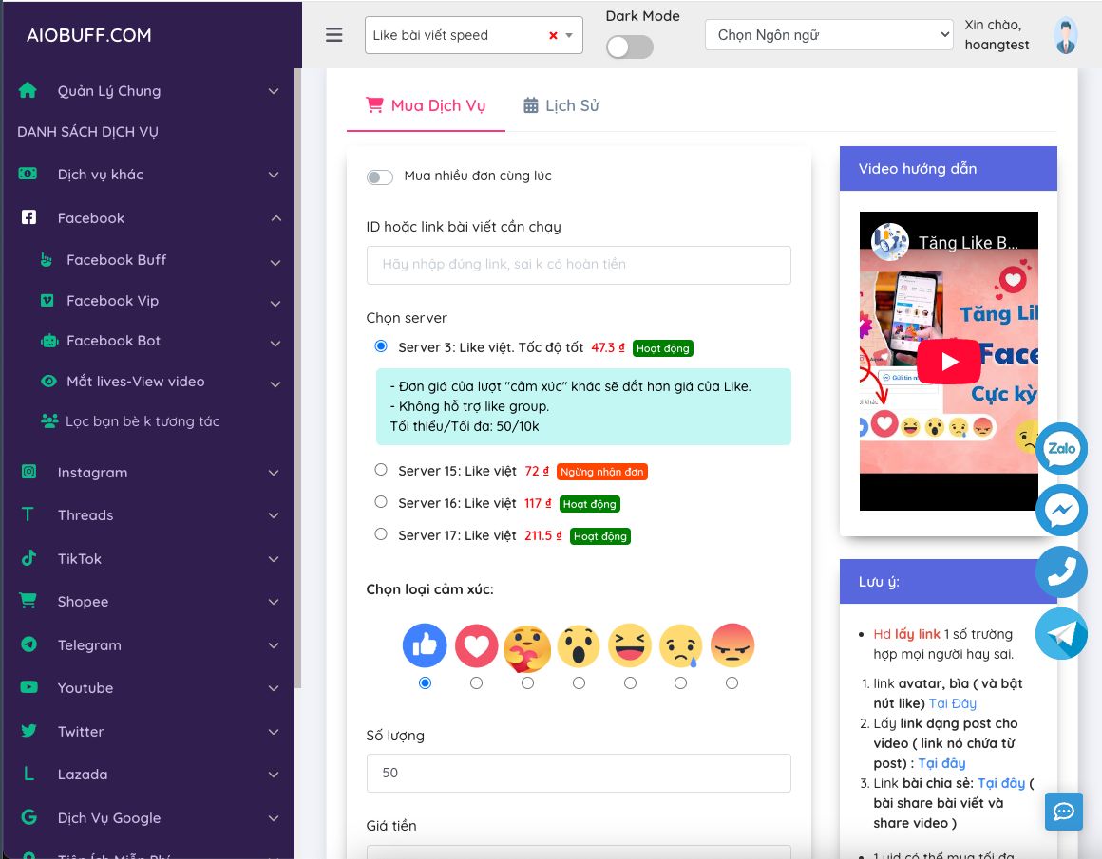Screen dimensions: 1102x859
Task: Click the Twitter bird icon in sidebar
Action: pos(28,731)
